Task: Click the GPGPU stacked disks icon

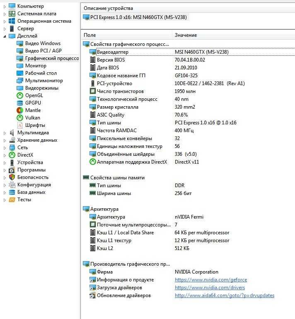Action: click(20, 103)
